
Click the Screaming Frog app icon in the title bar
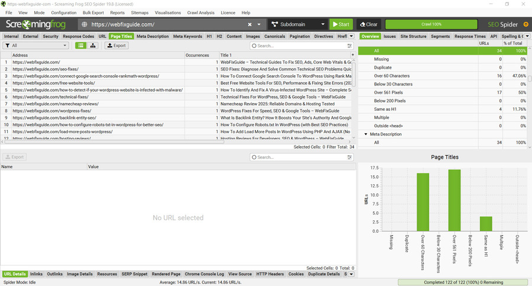(4, 4)
